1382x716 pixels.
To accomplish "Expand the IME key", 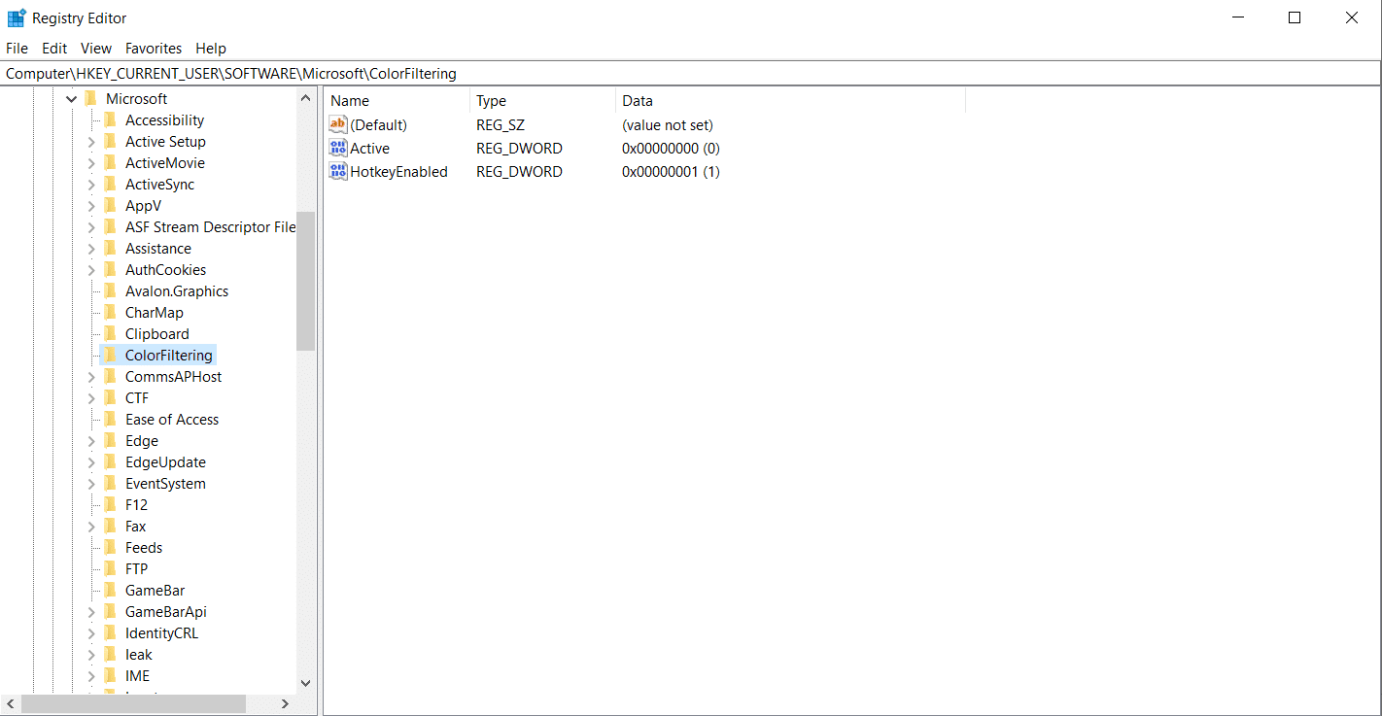I will point(91,676).
